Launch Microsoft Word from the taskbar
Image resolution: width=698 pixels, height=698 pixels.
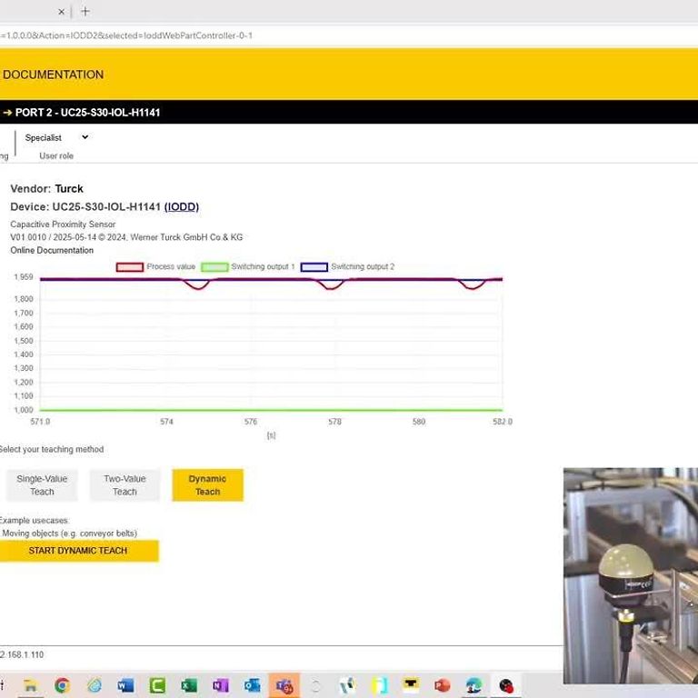click(125, 685)
